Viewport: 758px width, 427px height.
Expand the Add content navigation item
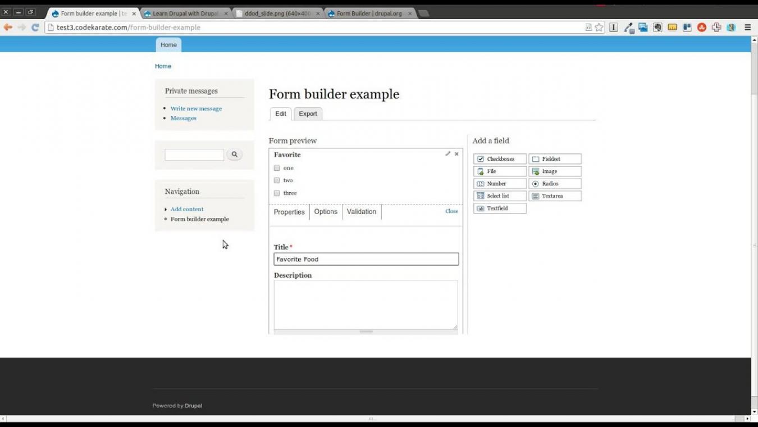point(166,210)
